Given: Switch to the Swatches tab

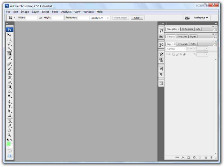Looking at the screenshot, I should [x=182, y=37].
